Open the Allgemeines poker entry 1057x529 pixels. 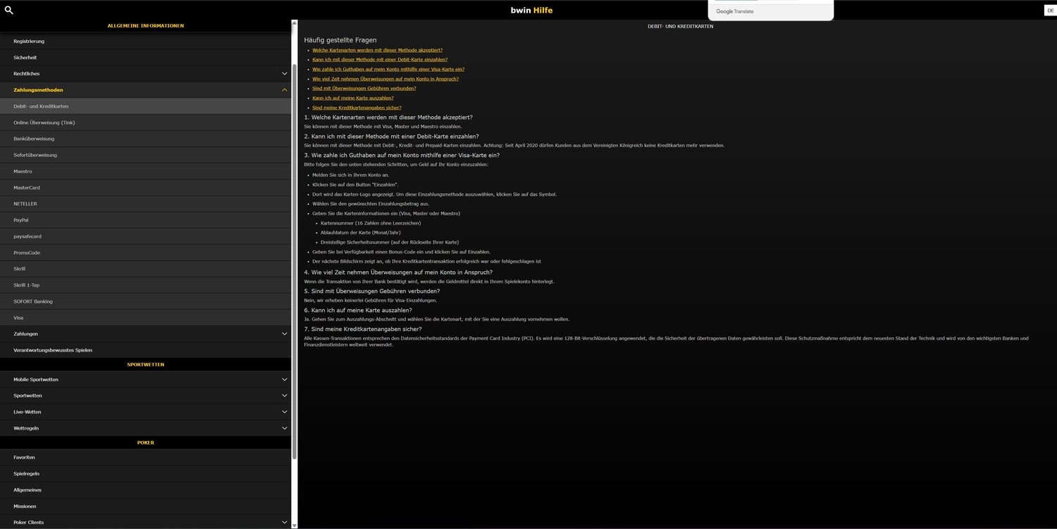click(145, 490)
